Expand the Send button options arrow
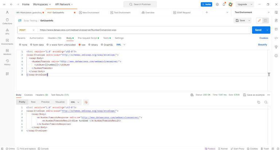 267,30
